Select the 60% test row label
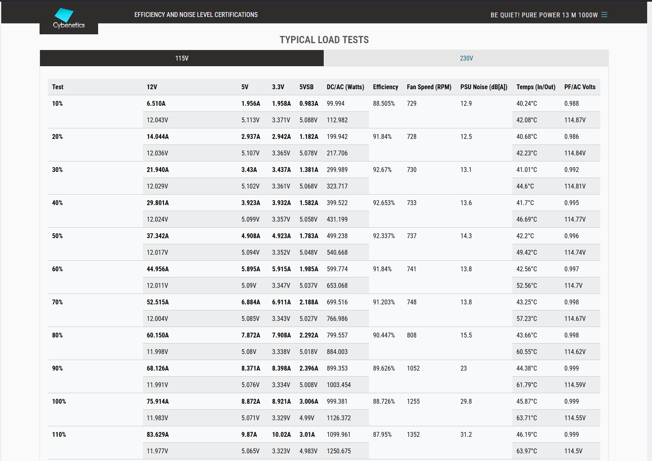 (x=57, y=269)
